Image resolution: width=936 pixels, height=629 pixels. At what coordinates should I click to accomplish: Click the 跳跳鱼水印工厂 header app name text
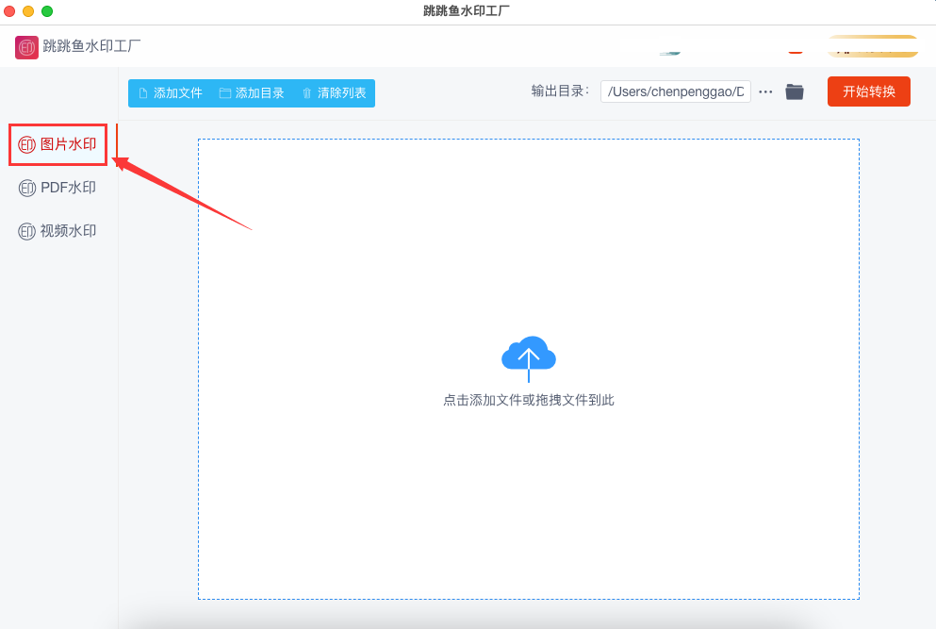pos(91,46)
